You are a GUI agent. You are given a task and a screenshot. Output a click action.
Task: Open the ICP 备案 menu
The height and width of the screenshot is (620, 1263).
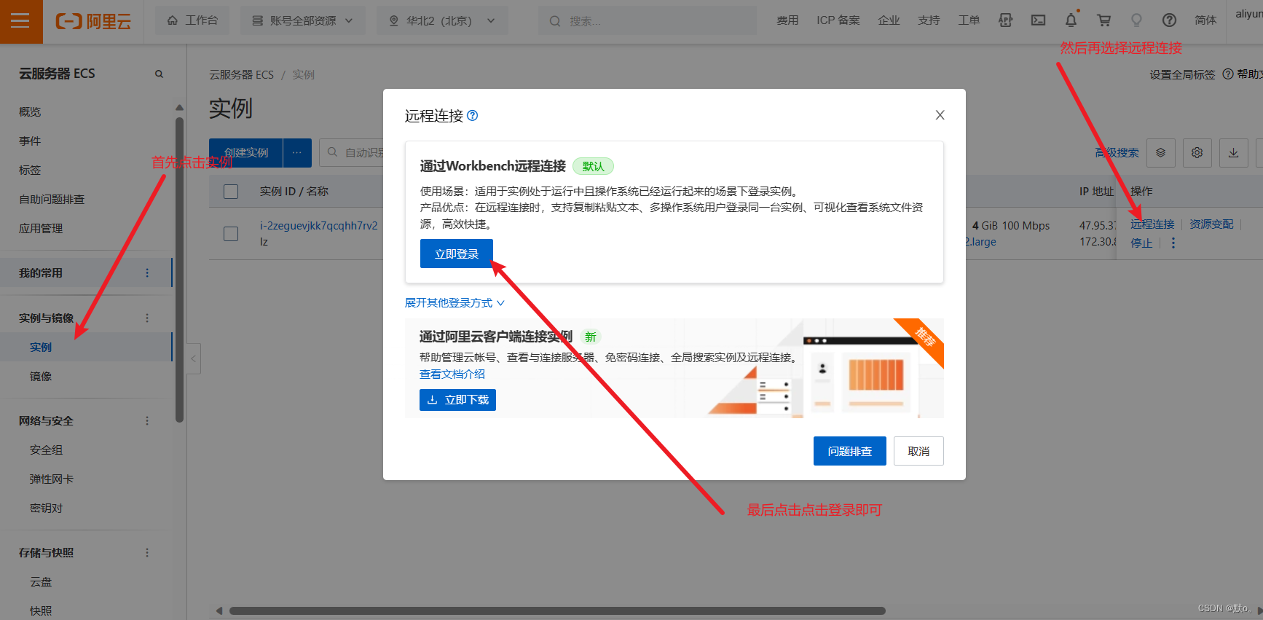(838, 20)
